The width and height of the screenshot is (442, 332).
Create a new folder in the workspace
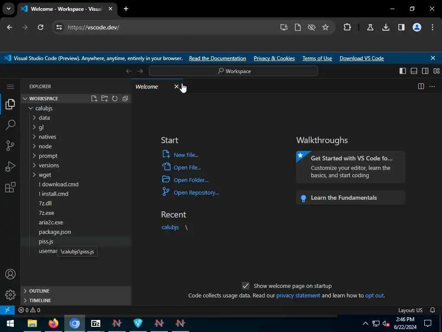click(x=104, y=99)
